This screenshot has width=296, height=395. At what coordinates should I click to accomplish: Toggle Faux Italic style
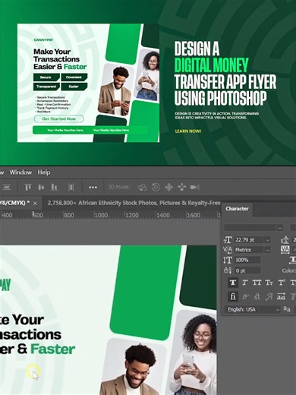click(244, 283)
